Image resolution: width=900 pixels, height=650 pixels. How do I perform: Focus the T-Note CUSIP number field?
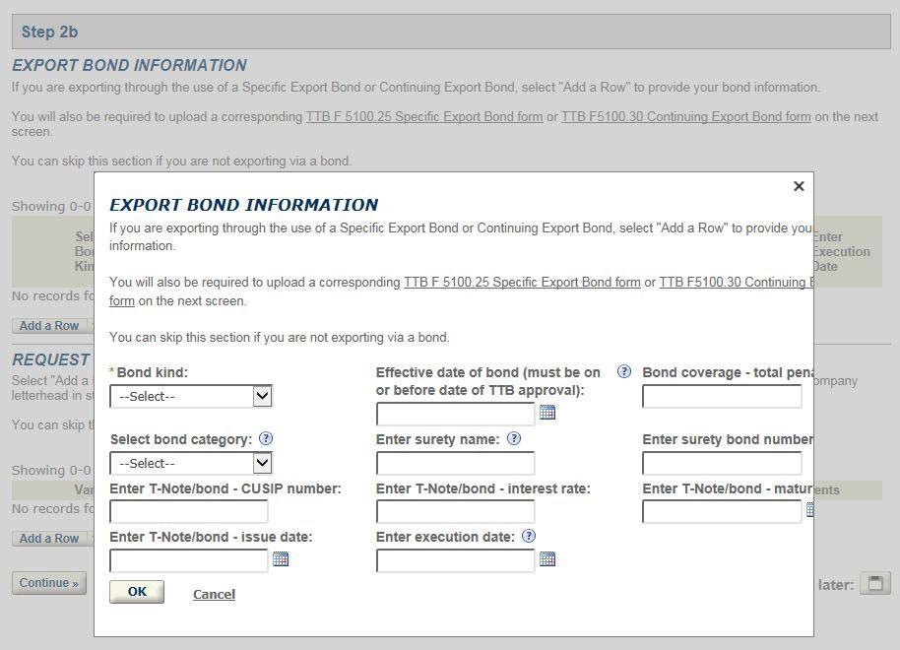(189, 511)
